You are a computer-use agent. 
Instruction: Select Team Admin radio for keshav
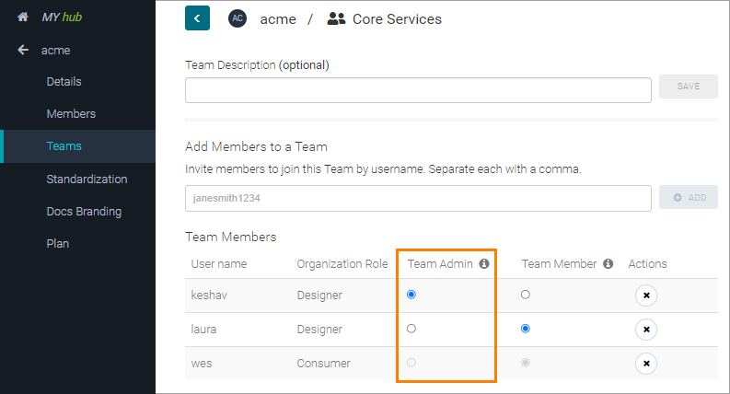(x=411, y=295)
